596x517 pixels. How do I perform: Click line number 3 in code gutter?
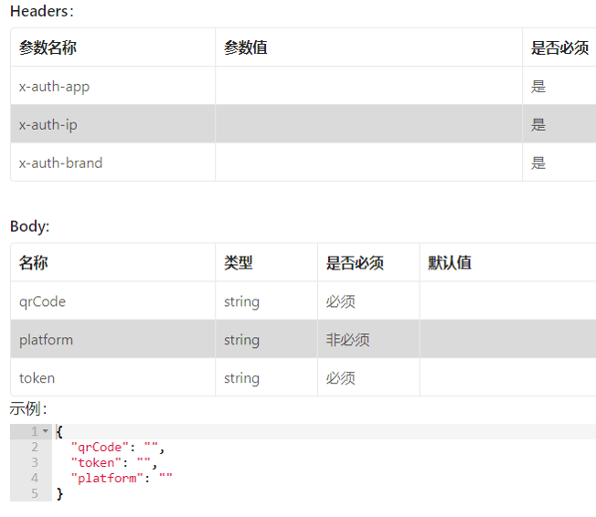(35, 463)
